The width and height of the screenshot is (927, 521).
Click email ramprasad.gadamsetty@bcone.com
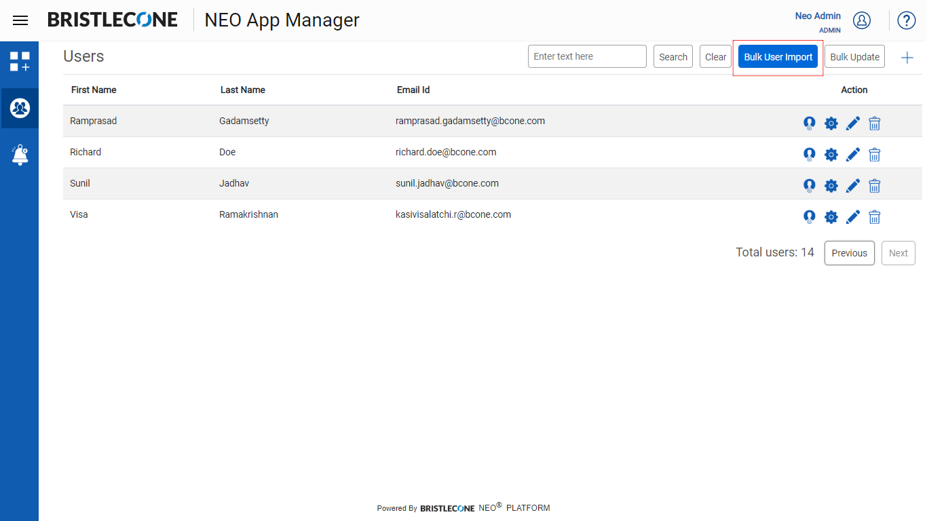coord(470,121)
